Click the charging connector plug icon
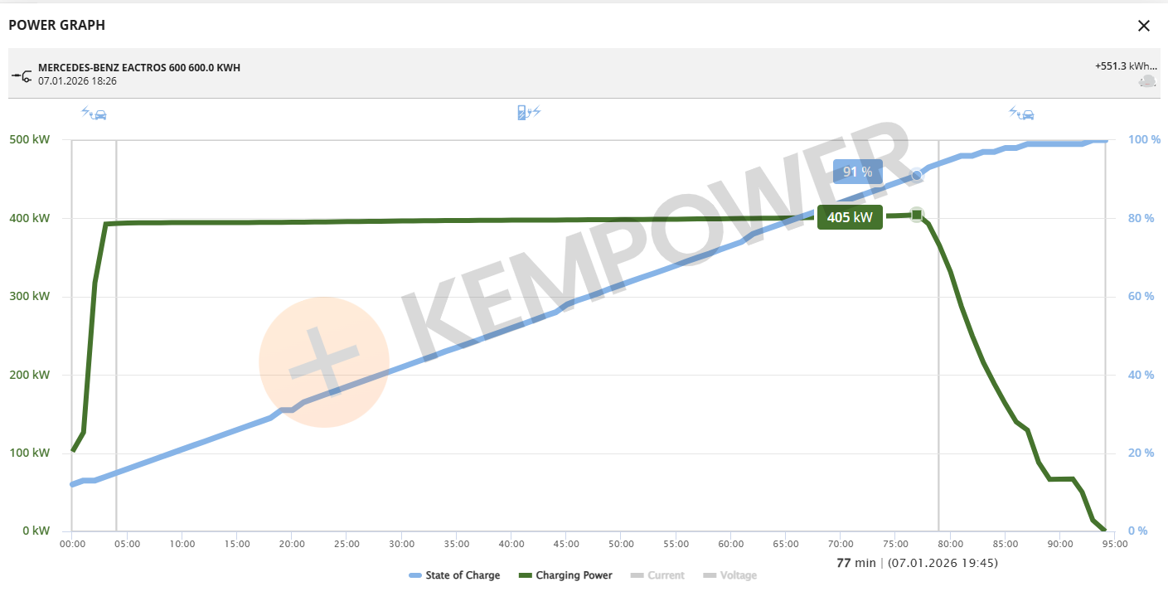This screenshot has width=1168, height=606. click(22, 76)
